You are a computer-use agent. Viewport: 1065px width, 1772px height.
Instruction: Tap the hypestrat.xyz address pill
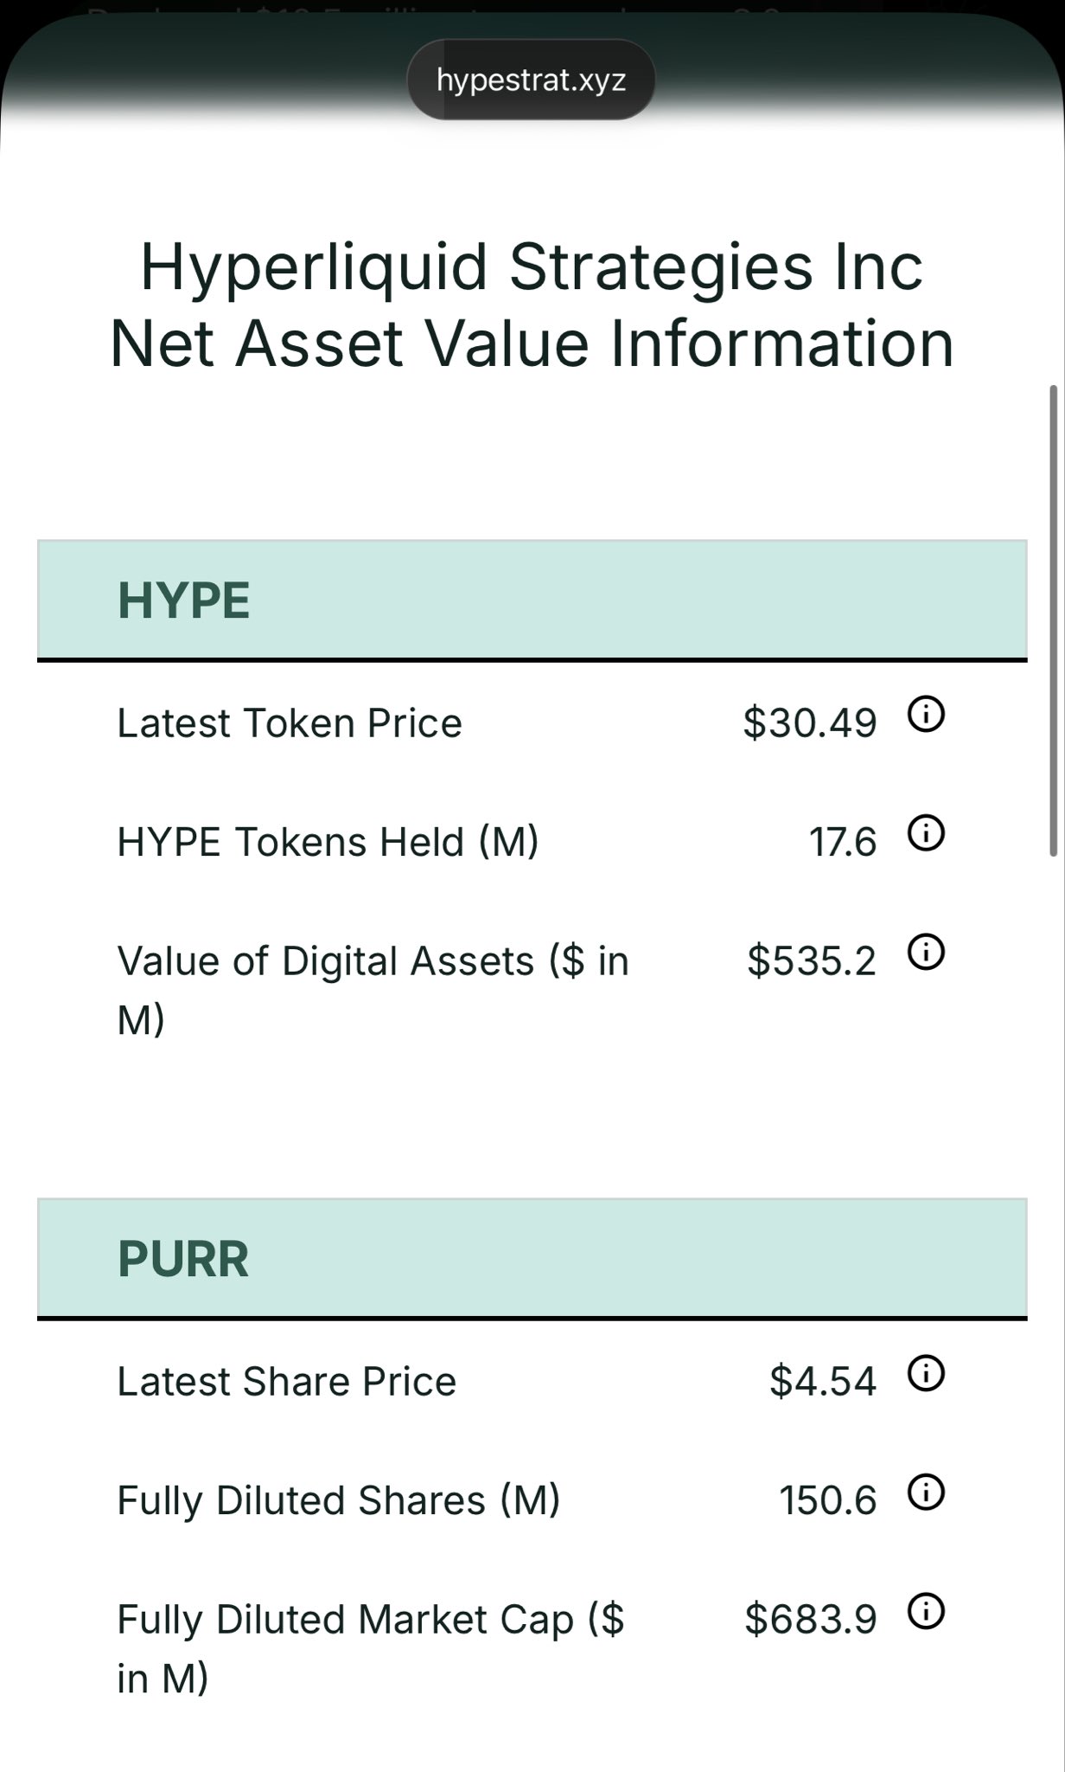coord(531,80)
